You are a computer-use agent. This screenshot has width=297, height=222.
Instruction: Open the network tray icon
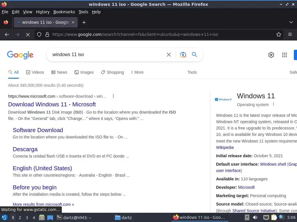click(x=266, y=217)
